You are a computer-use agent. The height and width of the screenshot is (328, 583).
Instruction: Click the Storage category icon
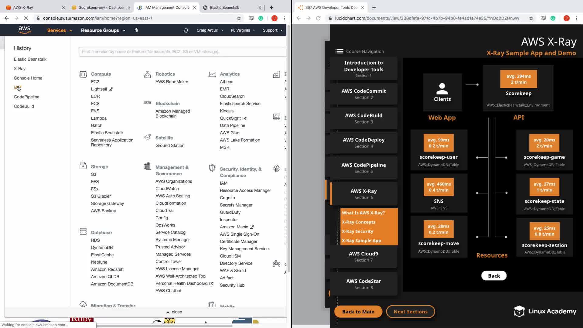tap(83, 166)
